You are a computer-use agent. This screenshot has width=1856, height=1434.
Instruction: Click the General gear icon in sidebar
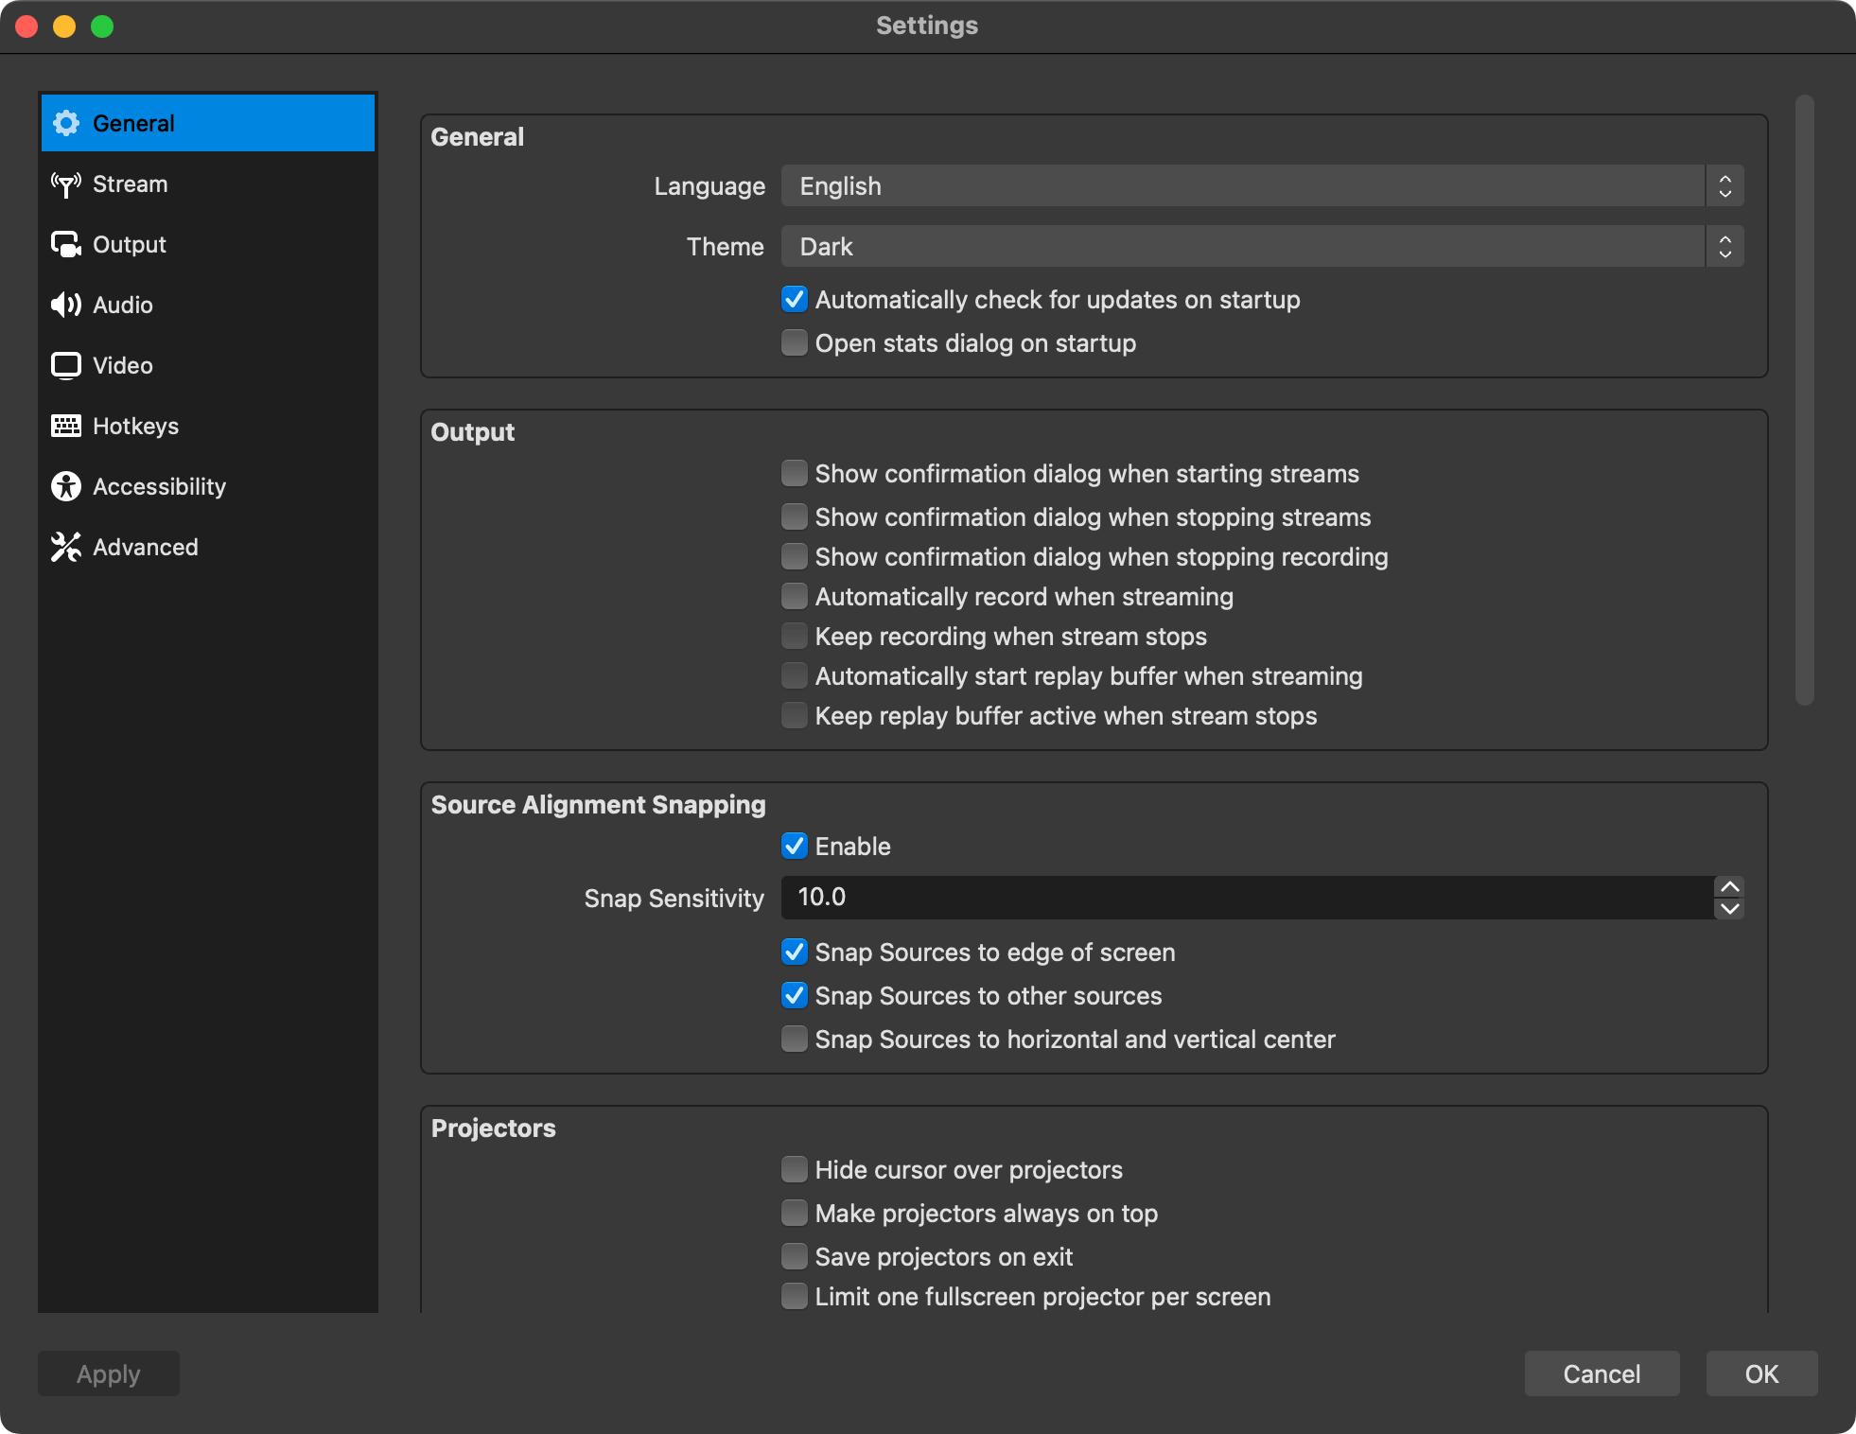(x=66, y=122)
